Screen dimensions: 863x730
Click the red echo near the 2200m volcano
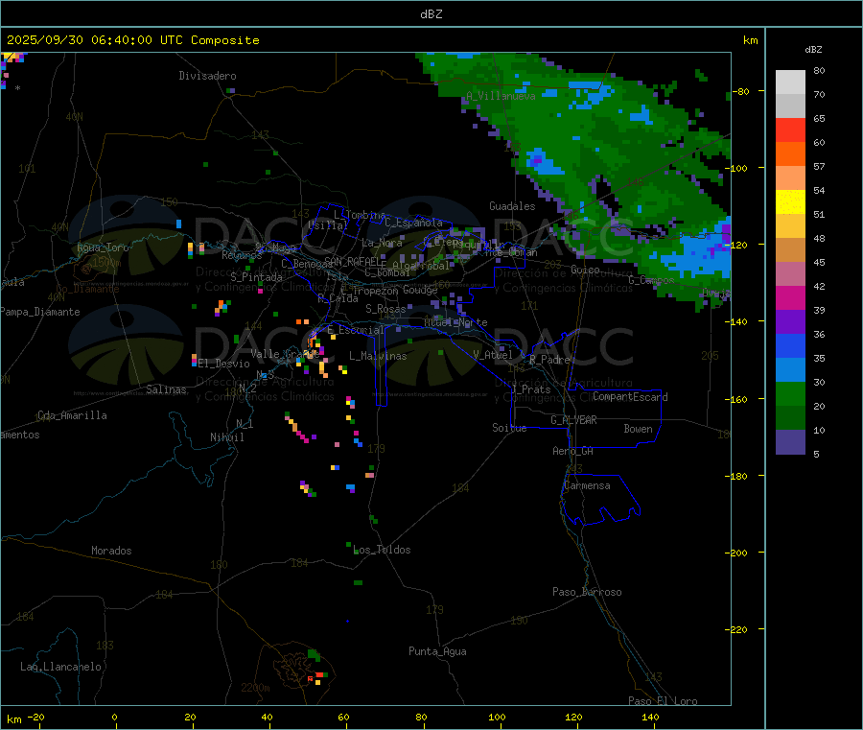pos(319,675)
